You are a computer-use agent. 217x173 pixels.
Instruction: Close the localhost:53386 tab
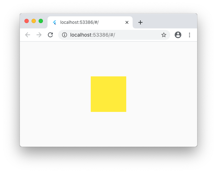pos(127,22)
